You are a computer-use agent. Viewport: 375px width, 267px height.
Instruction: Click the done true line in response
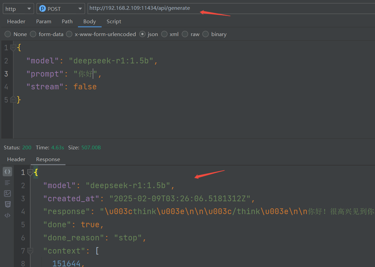[x=73, y=225]
